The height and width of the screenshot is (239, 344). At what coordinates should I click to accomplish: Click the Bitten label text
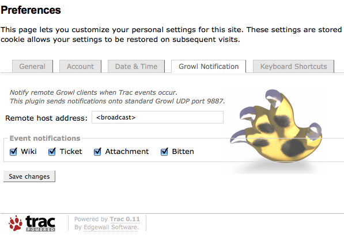[x=183, y=151]
